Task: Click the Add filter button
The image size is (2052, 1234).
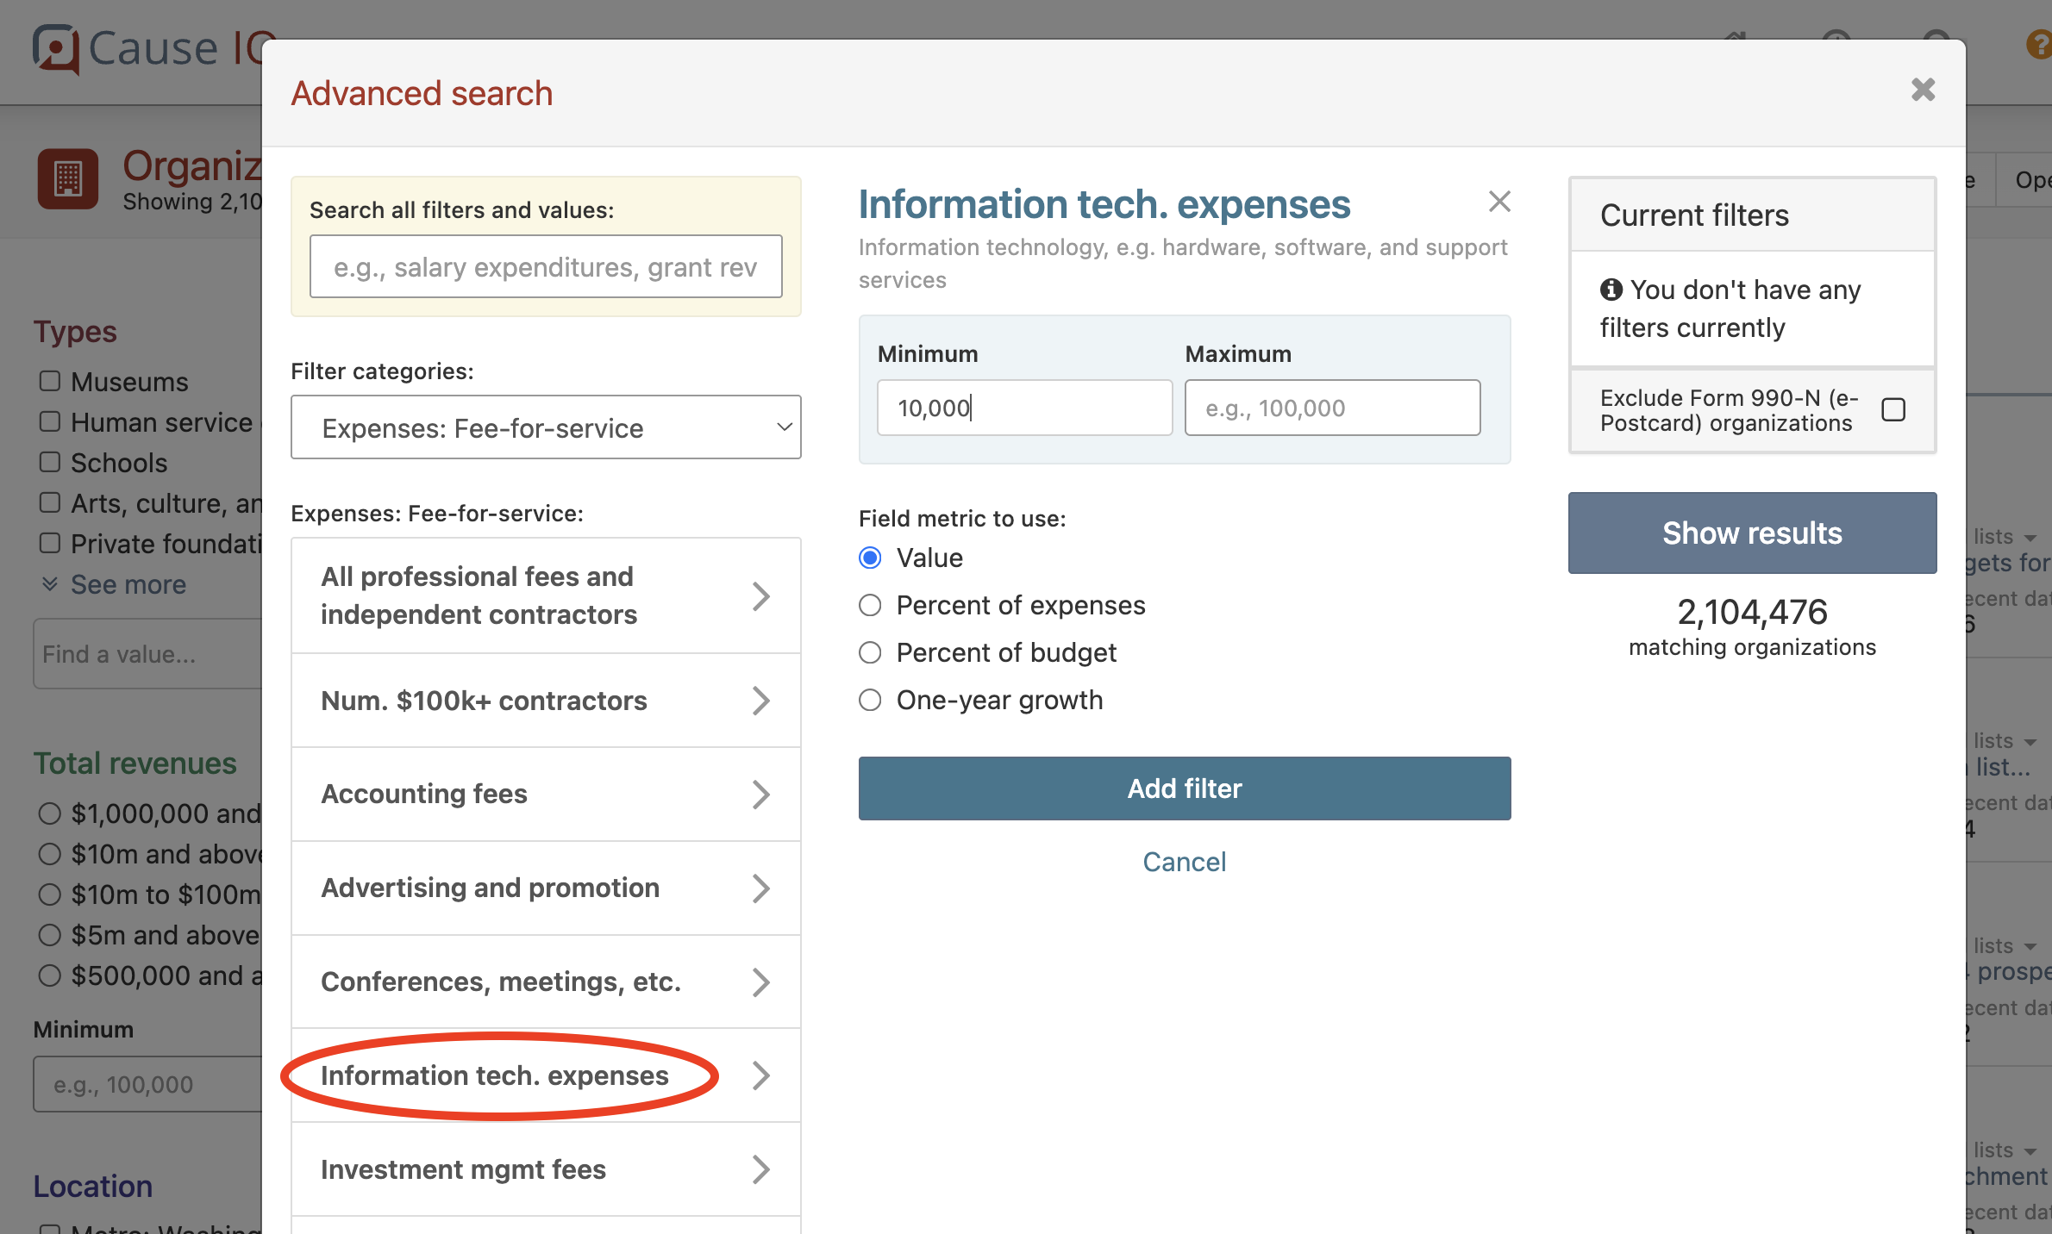Action: coord(1184,788)
